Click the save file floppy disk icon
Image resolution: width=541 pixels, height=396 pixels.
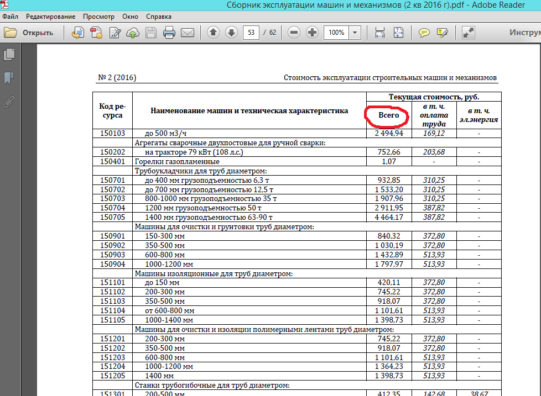coord(150,33)
